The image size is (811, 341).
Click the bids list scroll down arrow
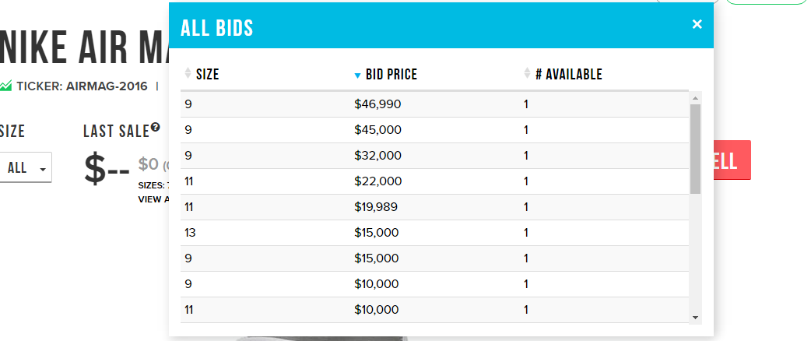[695, 318]
